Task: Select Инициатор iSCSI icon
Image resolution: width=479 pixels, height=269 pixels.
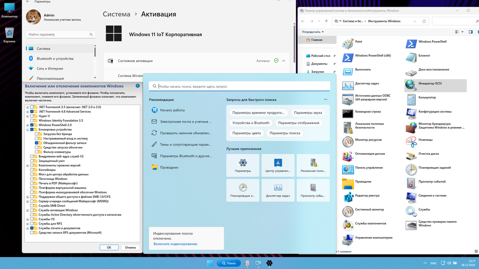Action: [411, 86]
